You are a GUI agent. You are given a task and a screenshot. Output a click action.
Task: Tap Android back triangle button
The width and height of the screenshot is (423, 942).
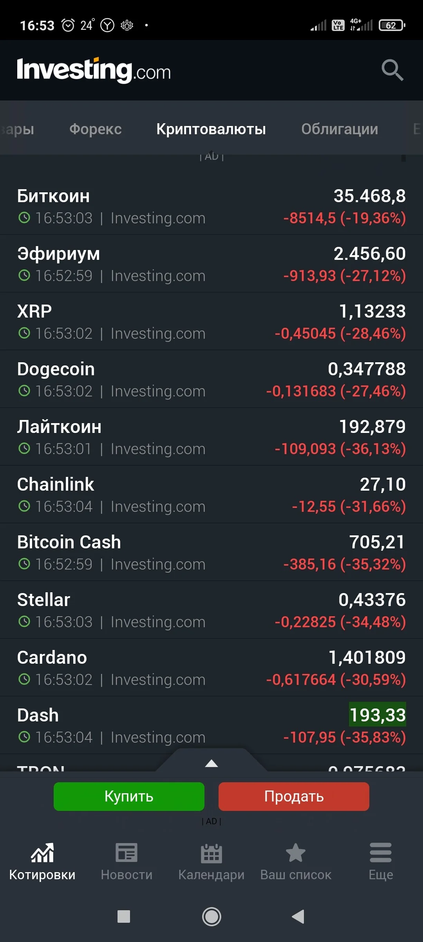point(298,917)
